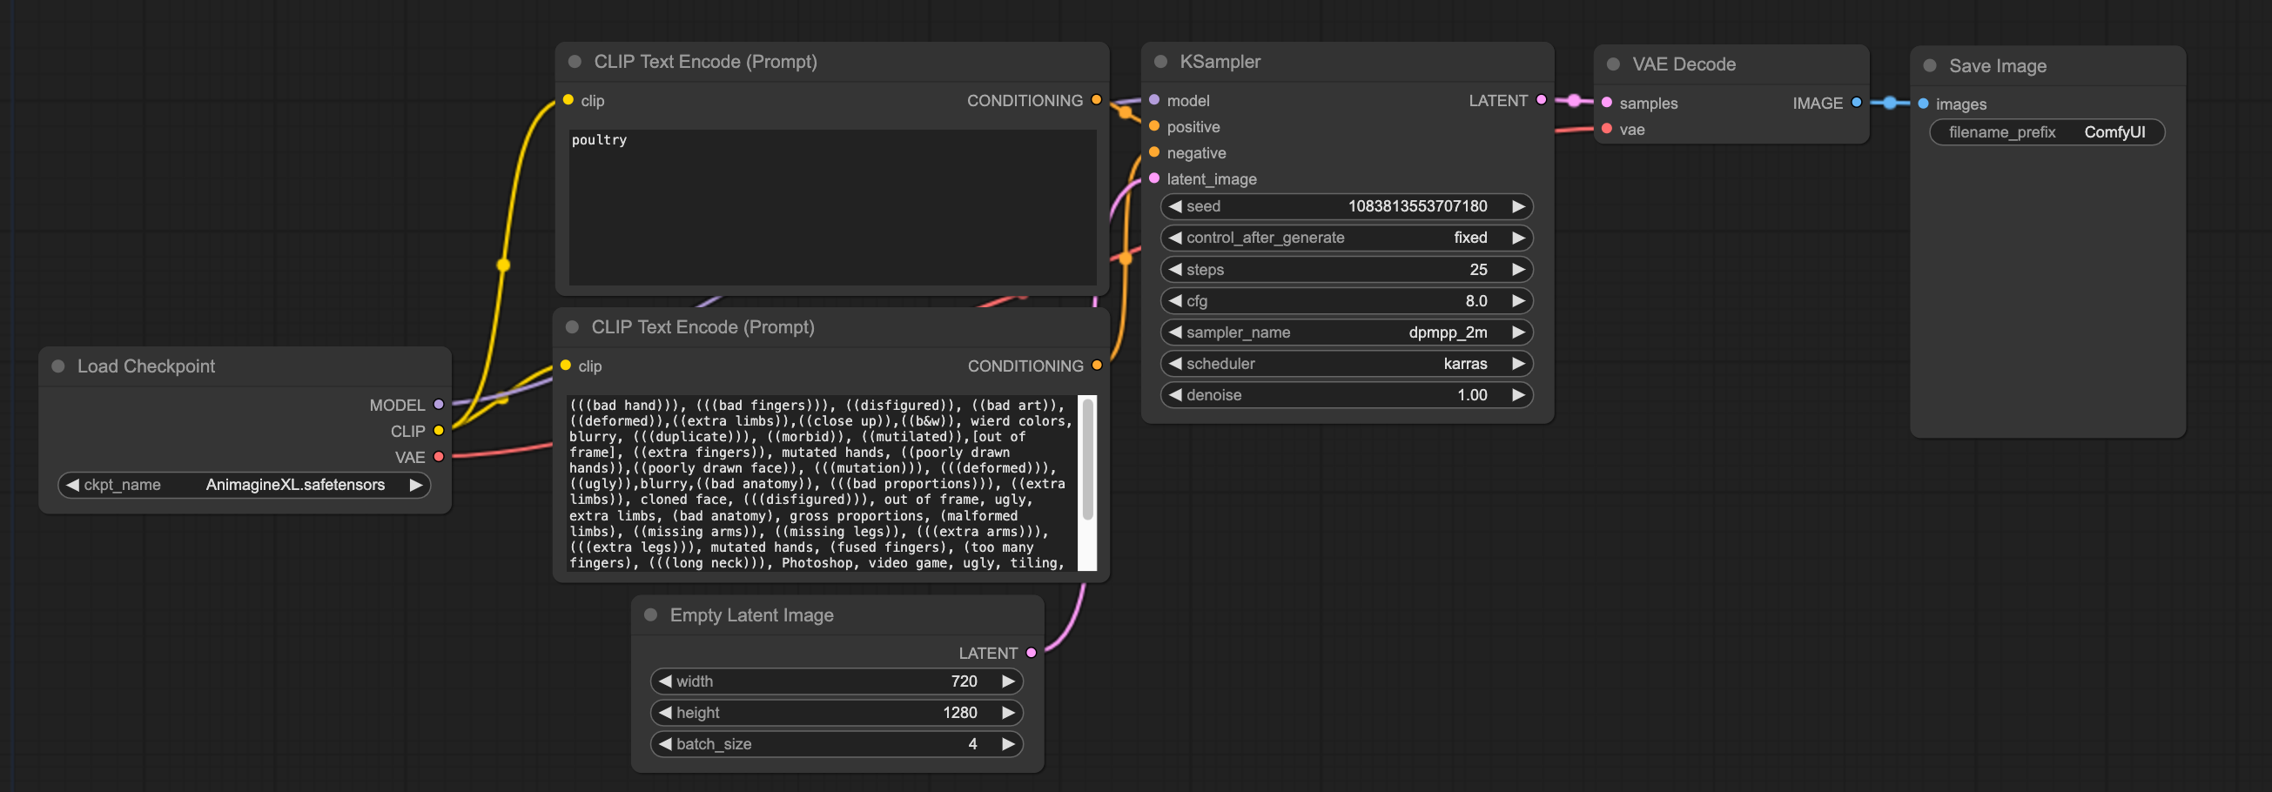This screenshot has width=2272, height=792.
Task: Click the VAE Decode samples input socket
Action: tap(1607, 103)
